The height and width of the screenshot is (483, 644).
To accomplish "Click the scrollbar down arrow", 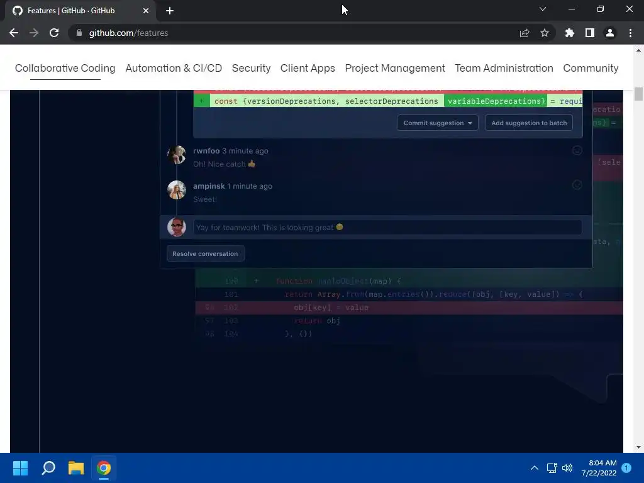I will point(638,447).
